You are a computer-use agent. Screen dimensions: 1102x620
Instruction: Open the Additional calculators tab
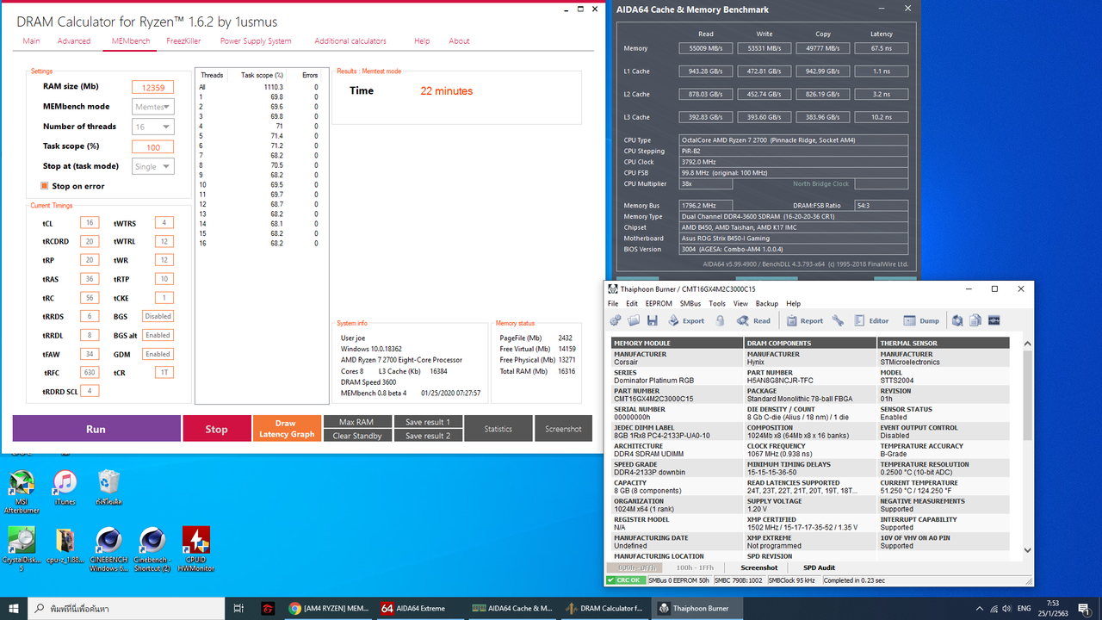(350, 40)
